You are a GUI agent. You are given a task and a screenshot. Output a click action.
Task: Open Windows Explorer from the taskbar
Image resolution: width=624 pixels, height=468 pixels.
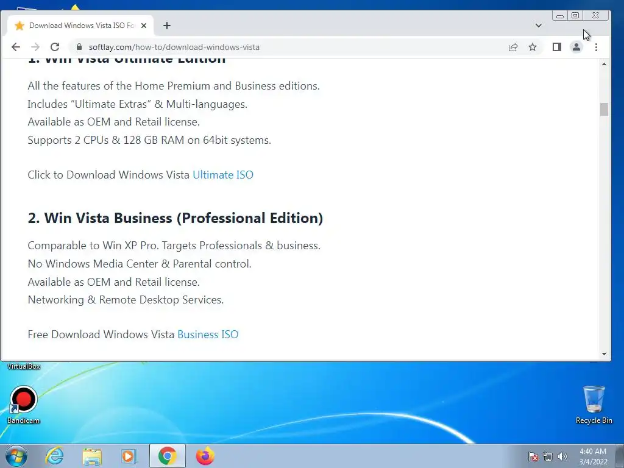(92, 456)
